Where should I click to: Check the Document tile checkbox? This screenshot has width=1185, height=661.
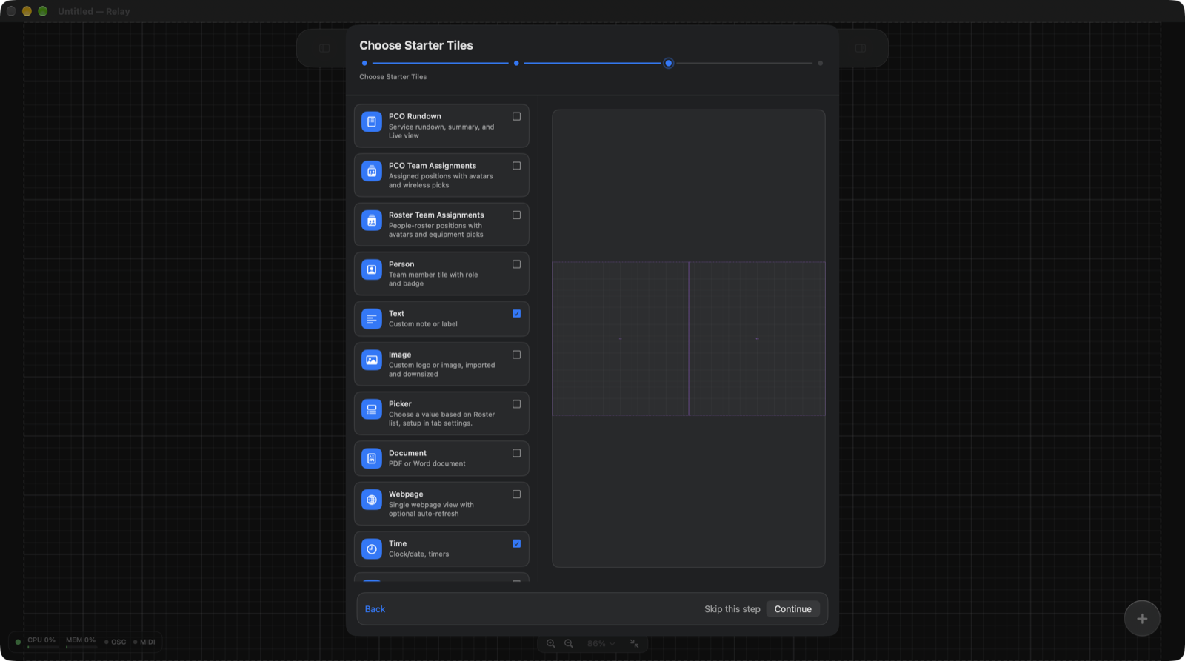[x=517, y=453]
